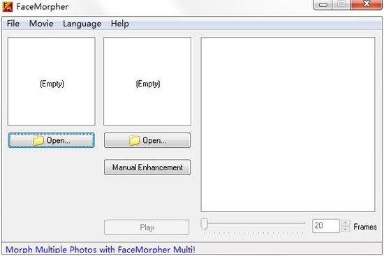
Task: Click the Play button
Action: [x=147, y=227]
